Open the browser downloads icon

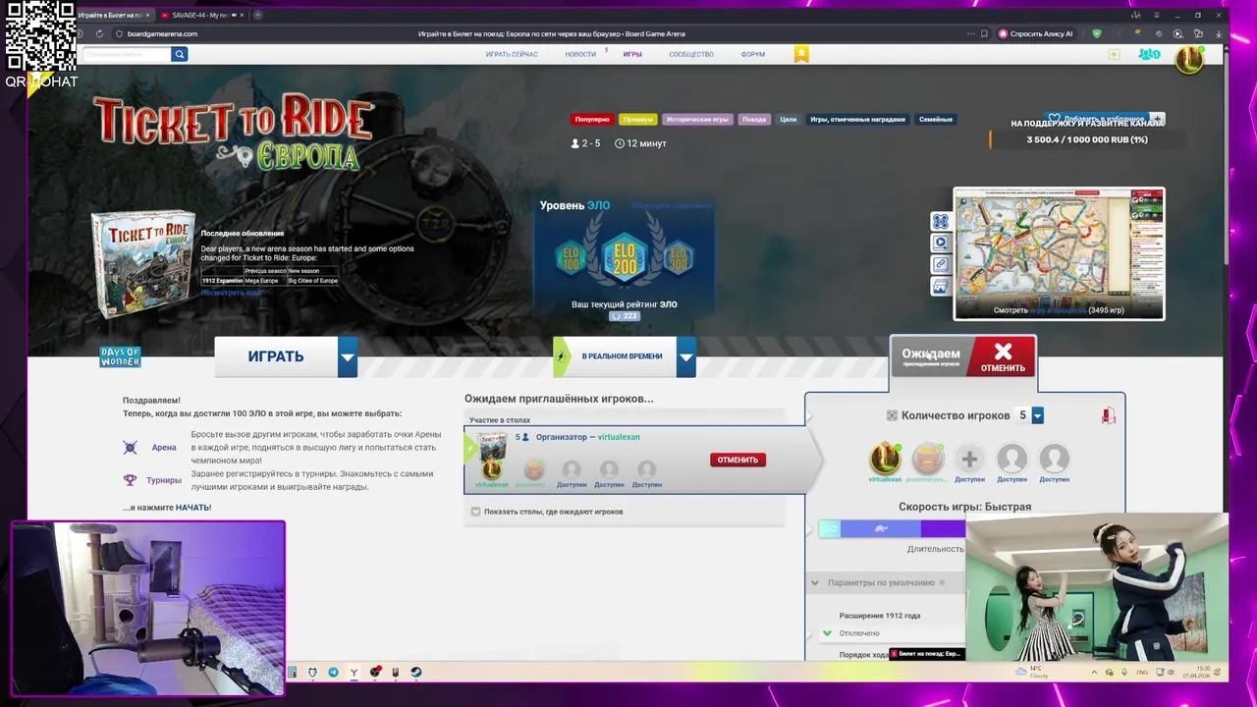coord(1219,33)
